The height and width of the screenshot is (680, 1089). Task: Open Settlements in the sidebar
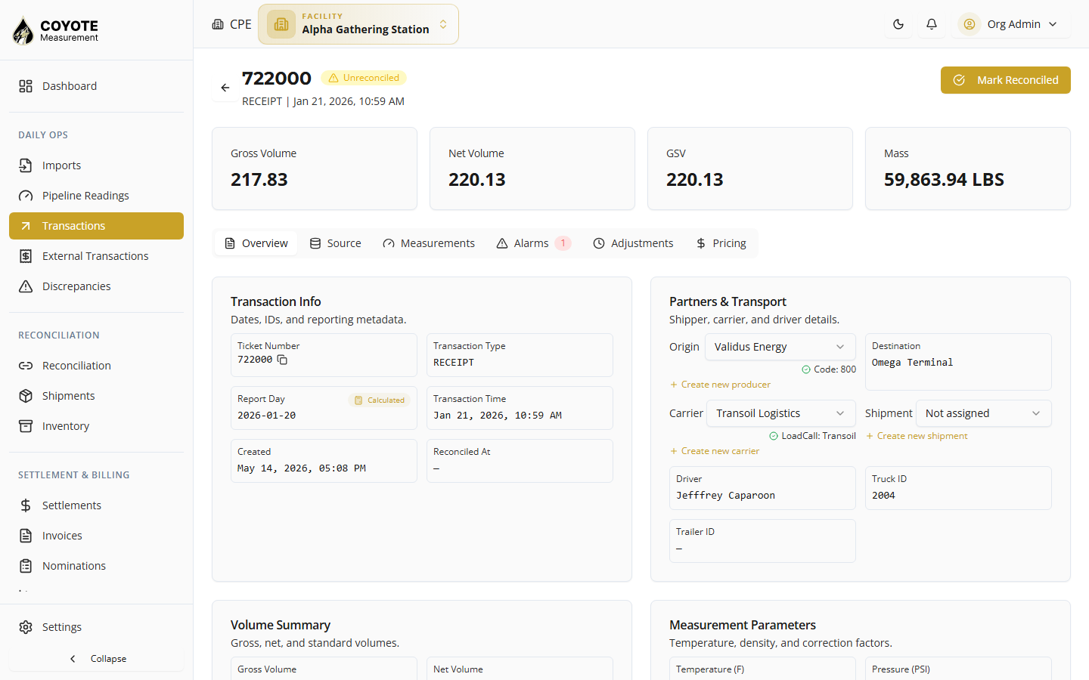click(x=96, y=505)
